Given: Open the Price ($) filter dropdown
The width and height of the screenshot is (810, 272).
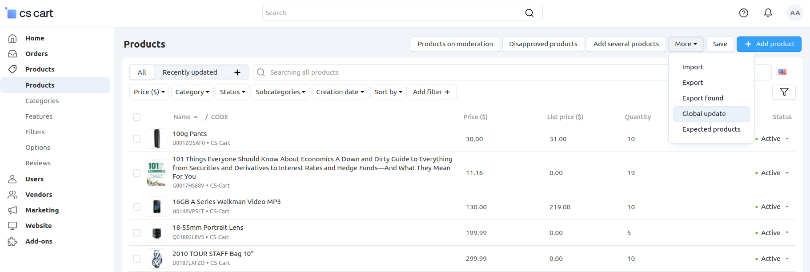Looking at the screenshot, I should [x=149, y=92].
